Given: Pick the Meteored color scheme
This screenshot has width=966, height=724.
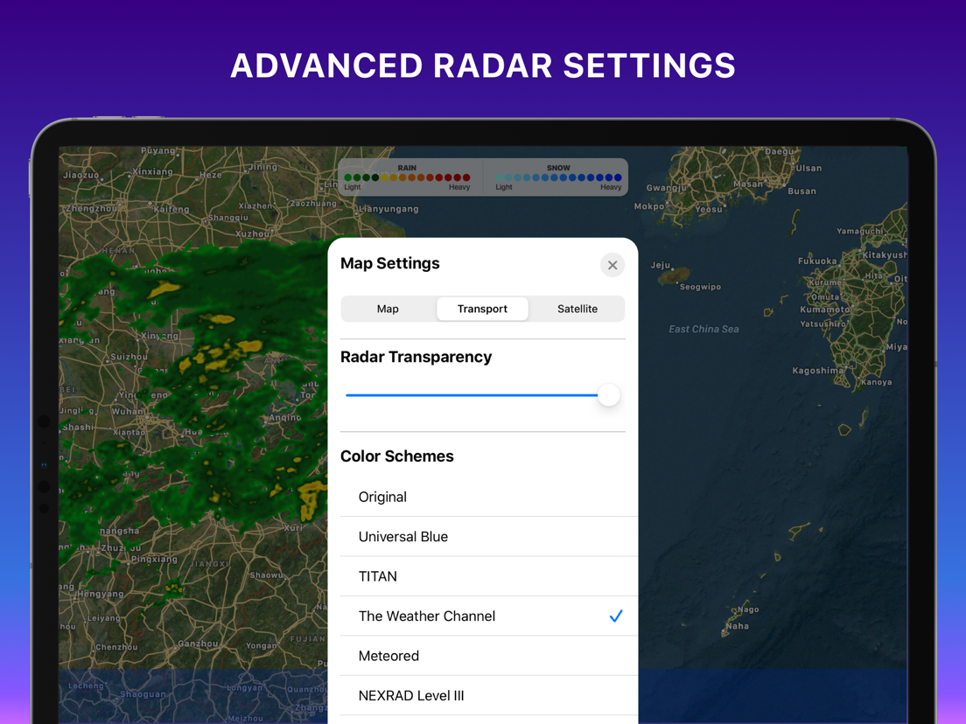Looking at the screenshot, I should pos(488,657).
